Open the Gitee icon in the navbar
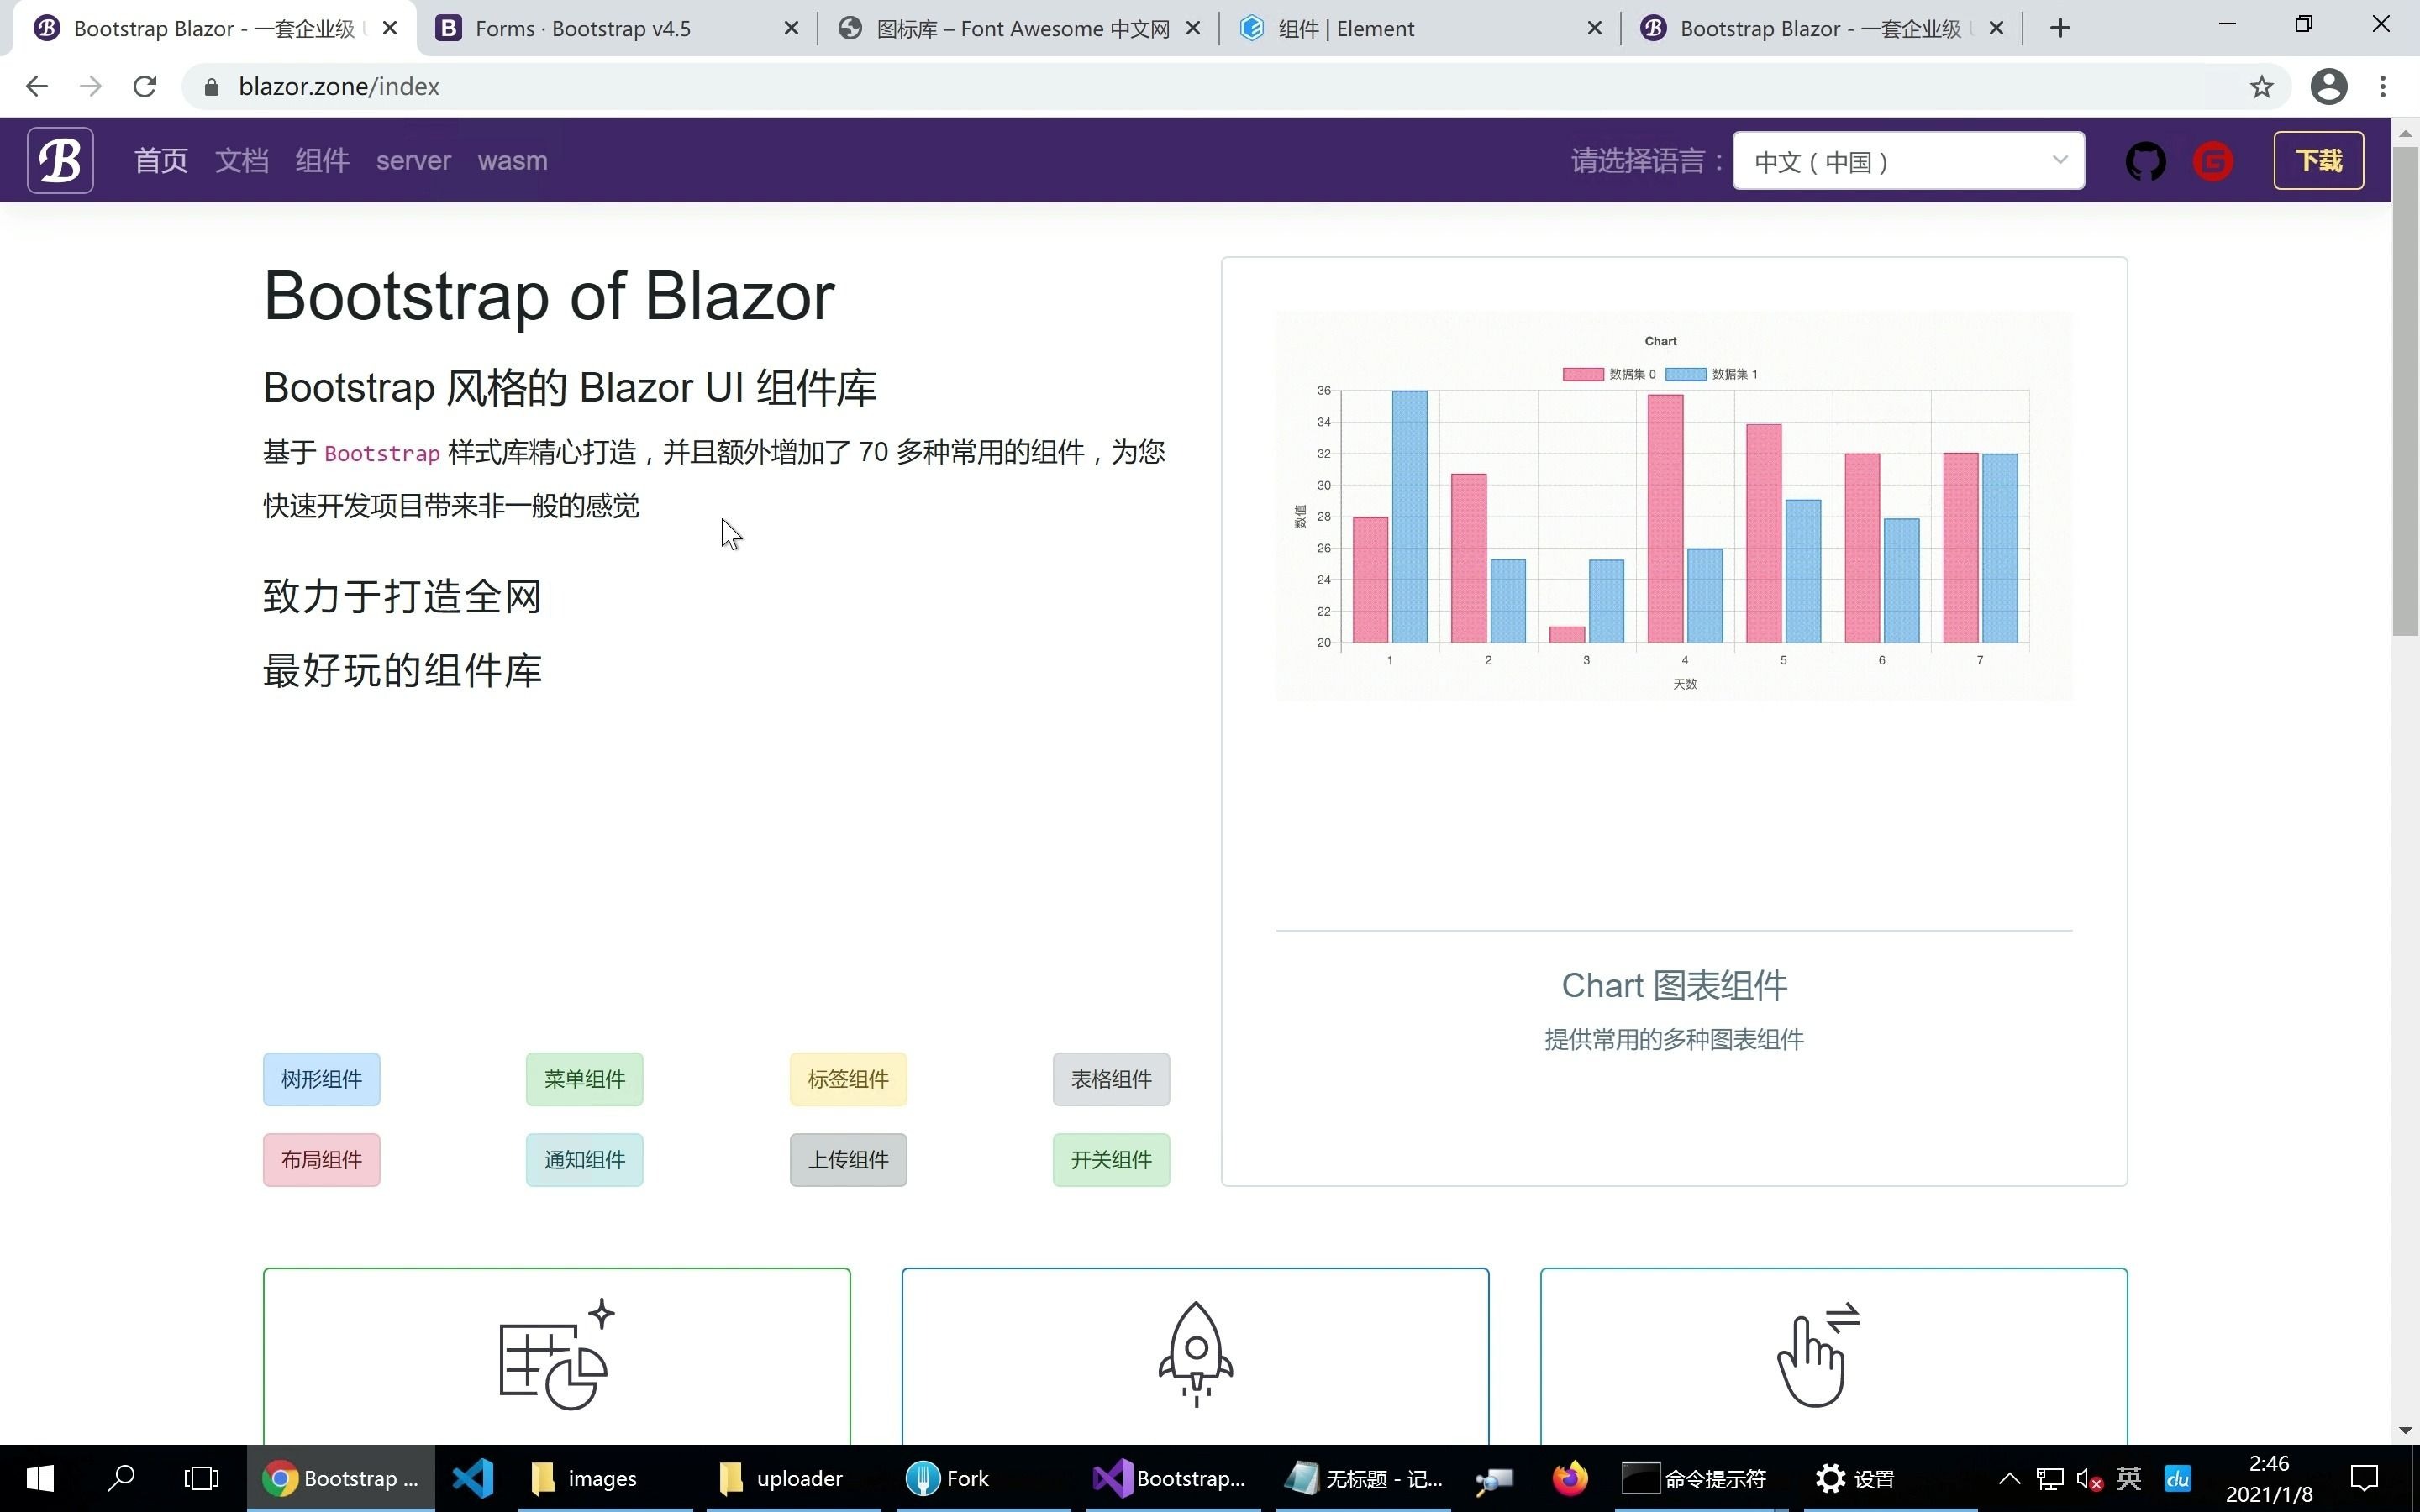Viewport: 2420px width, 1512px height. pos(2212,160)
